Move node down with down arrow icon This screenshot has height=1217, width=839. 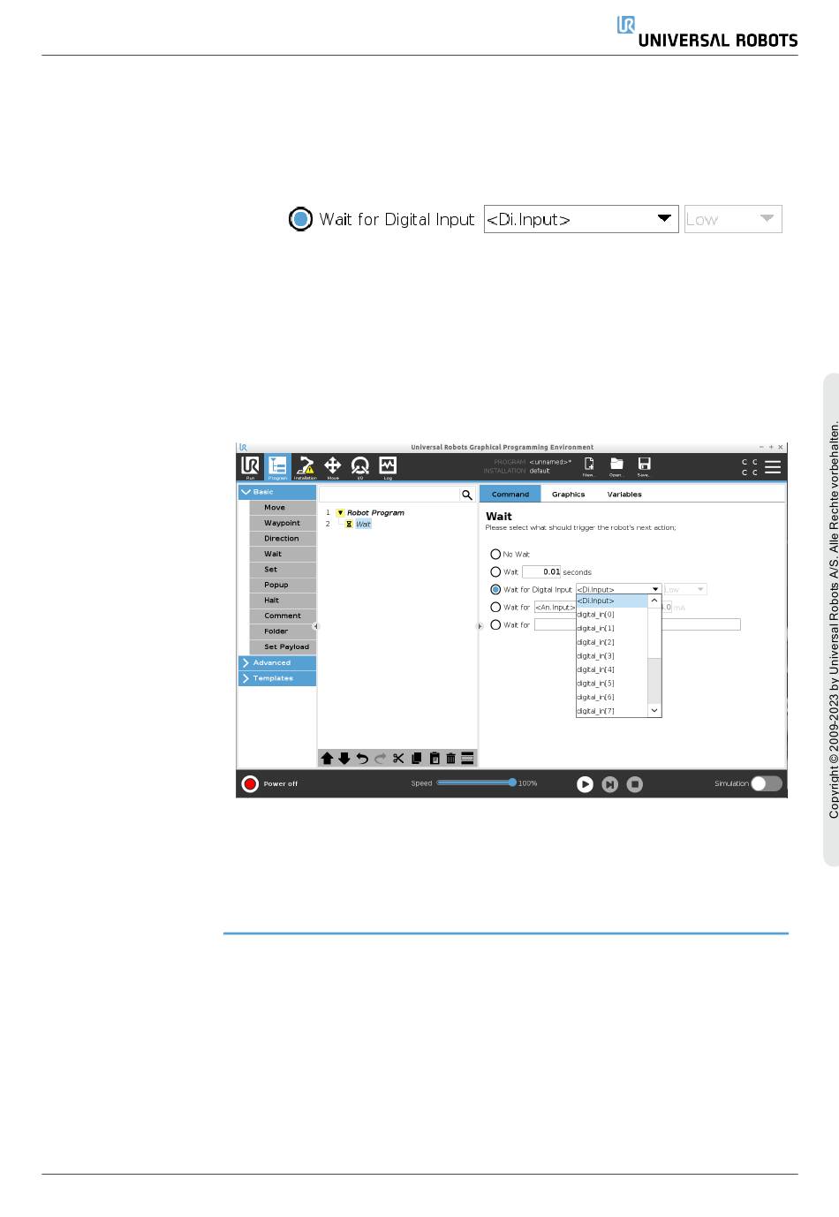[344, 758]
